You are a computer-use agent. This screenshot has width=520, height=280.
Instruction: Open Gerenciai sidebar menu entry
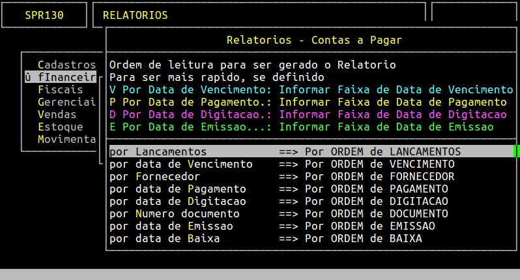click(66, 102)
